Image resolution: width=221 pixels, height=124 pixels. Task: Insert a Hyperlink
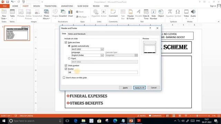pyautogui.click(x=96, y=13)
